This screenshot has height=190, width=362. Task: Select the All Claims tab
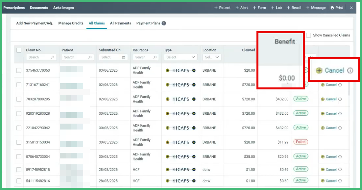97,23
